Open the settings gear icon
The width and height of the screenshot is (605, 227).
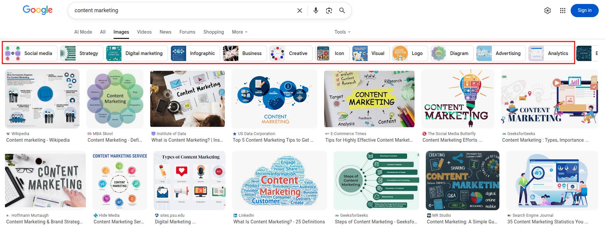[548, 11]
